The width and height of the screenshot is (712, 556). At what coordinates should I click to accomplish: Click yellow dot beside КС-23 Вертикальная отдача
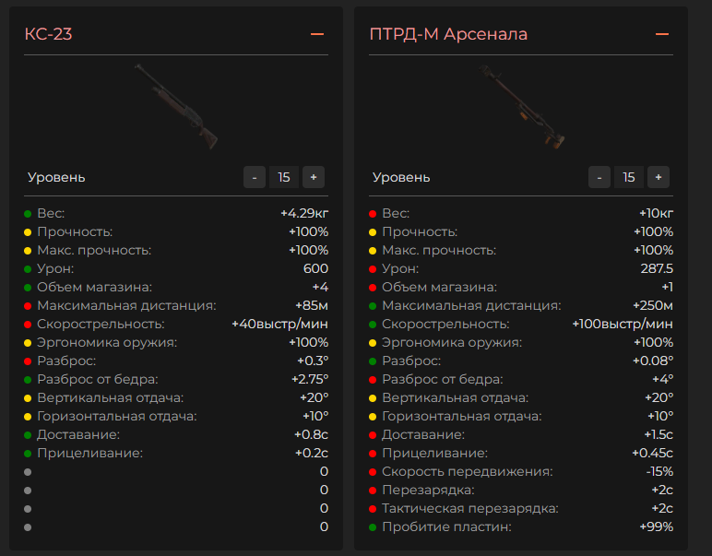pos(28,398)
